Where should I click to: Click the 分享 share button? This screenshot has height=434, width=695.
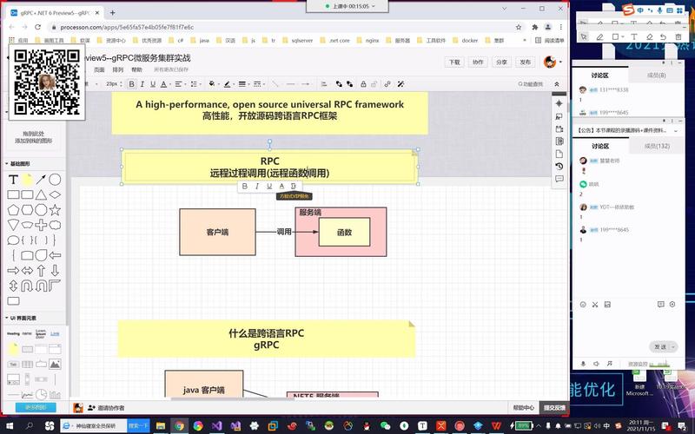coord(502,62)
